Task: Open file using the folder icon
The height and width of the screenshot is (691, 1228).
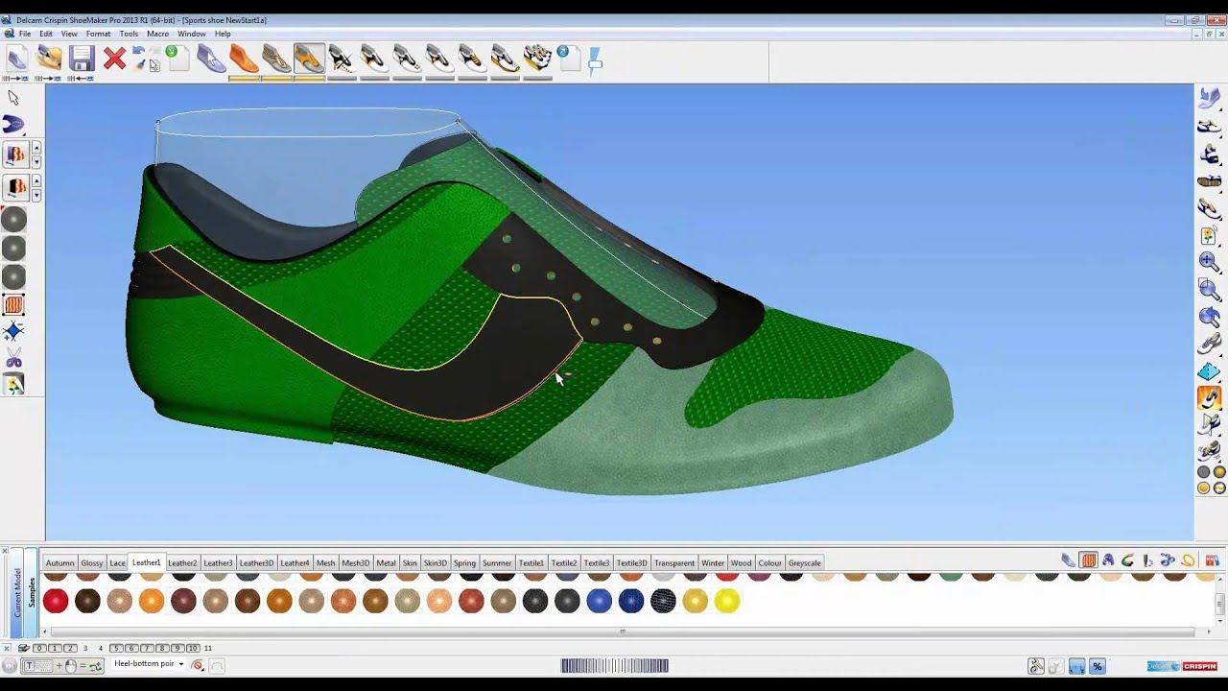Action: click(49, 60)
